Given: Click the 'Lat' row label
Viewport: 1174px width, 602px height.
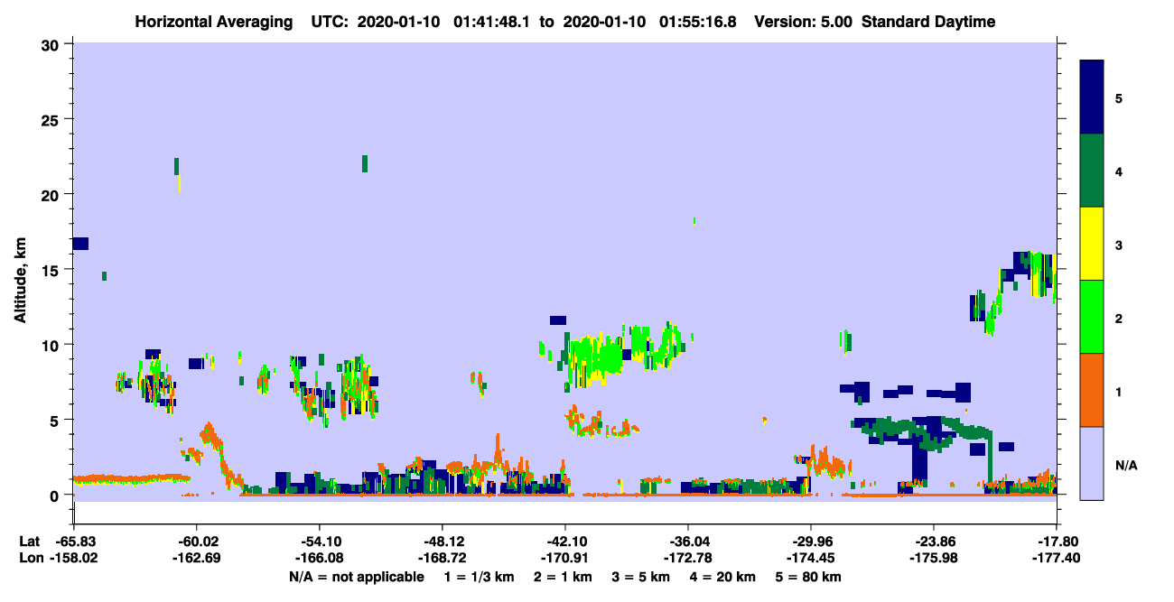Looking at the screenshot, I should [29, 542].
